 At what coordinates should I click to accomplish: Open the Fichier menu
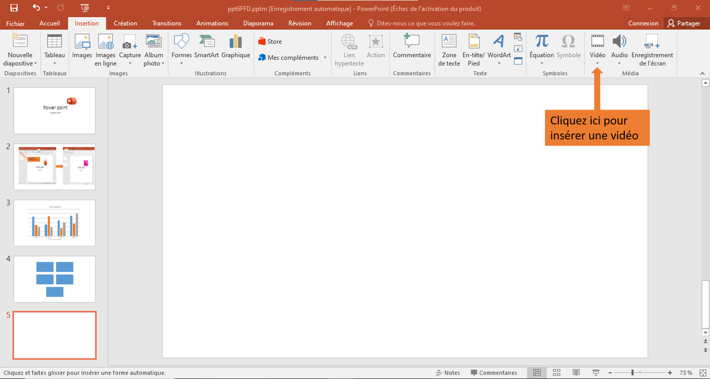16,24
